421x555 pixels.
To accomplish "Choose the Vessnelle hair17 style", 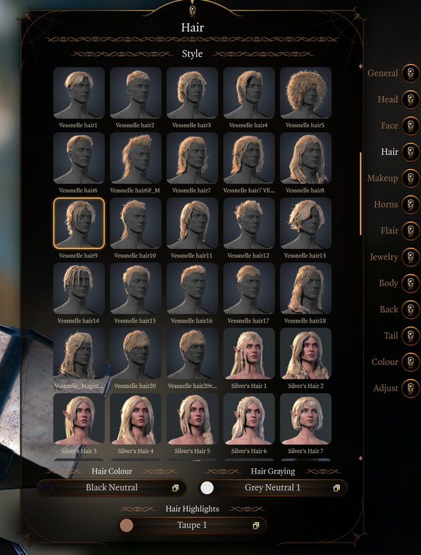I will pyautogui.click(x=249, y=289).
